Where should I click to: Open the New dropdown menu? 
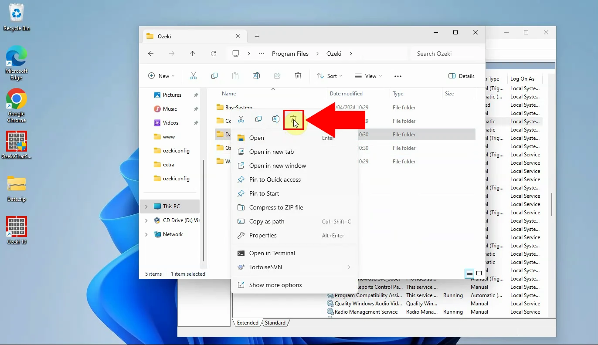[x=161, y=76]
